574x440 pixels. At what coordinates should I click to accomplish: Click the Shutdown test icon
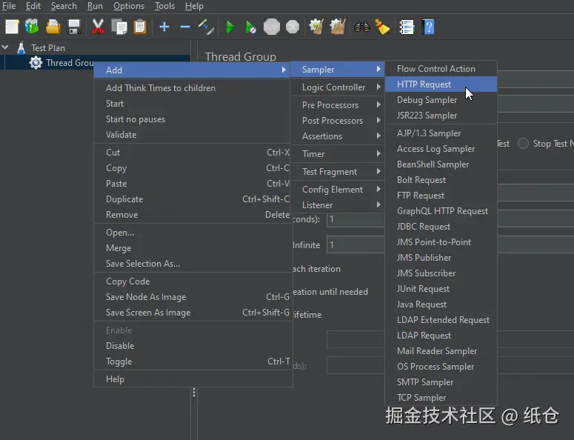click(293, 27)
